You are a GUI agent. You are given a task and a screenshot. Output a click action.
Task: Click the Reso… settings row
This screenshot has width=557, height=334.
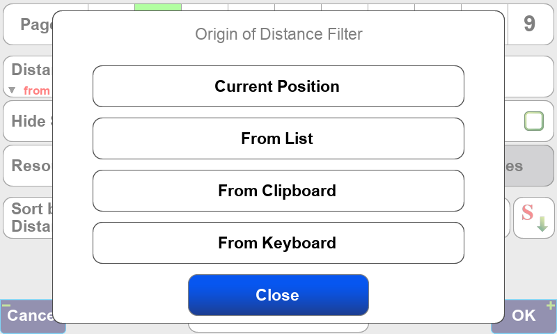pyautogui.click(x=29, y=166)
